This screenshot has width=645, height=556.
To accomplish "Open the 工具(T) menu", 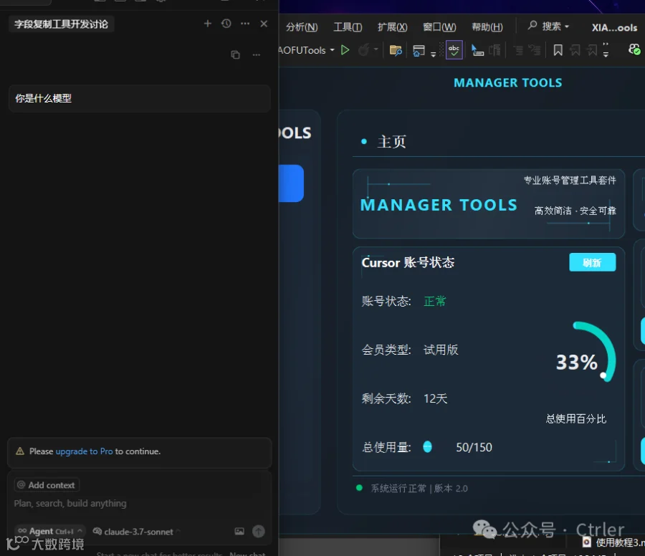I will click(348, 27).
